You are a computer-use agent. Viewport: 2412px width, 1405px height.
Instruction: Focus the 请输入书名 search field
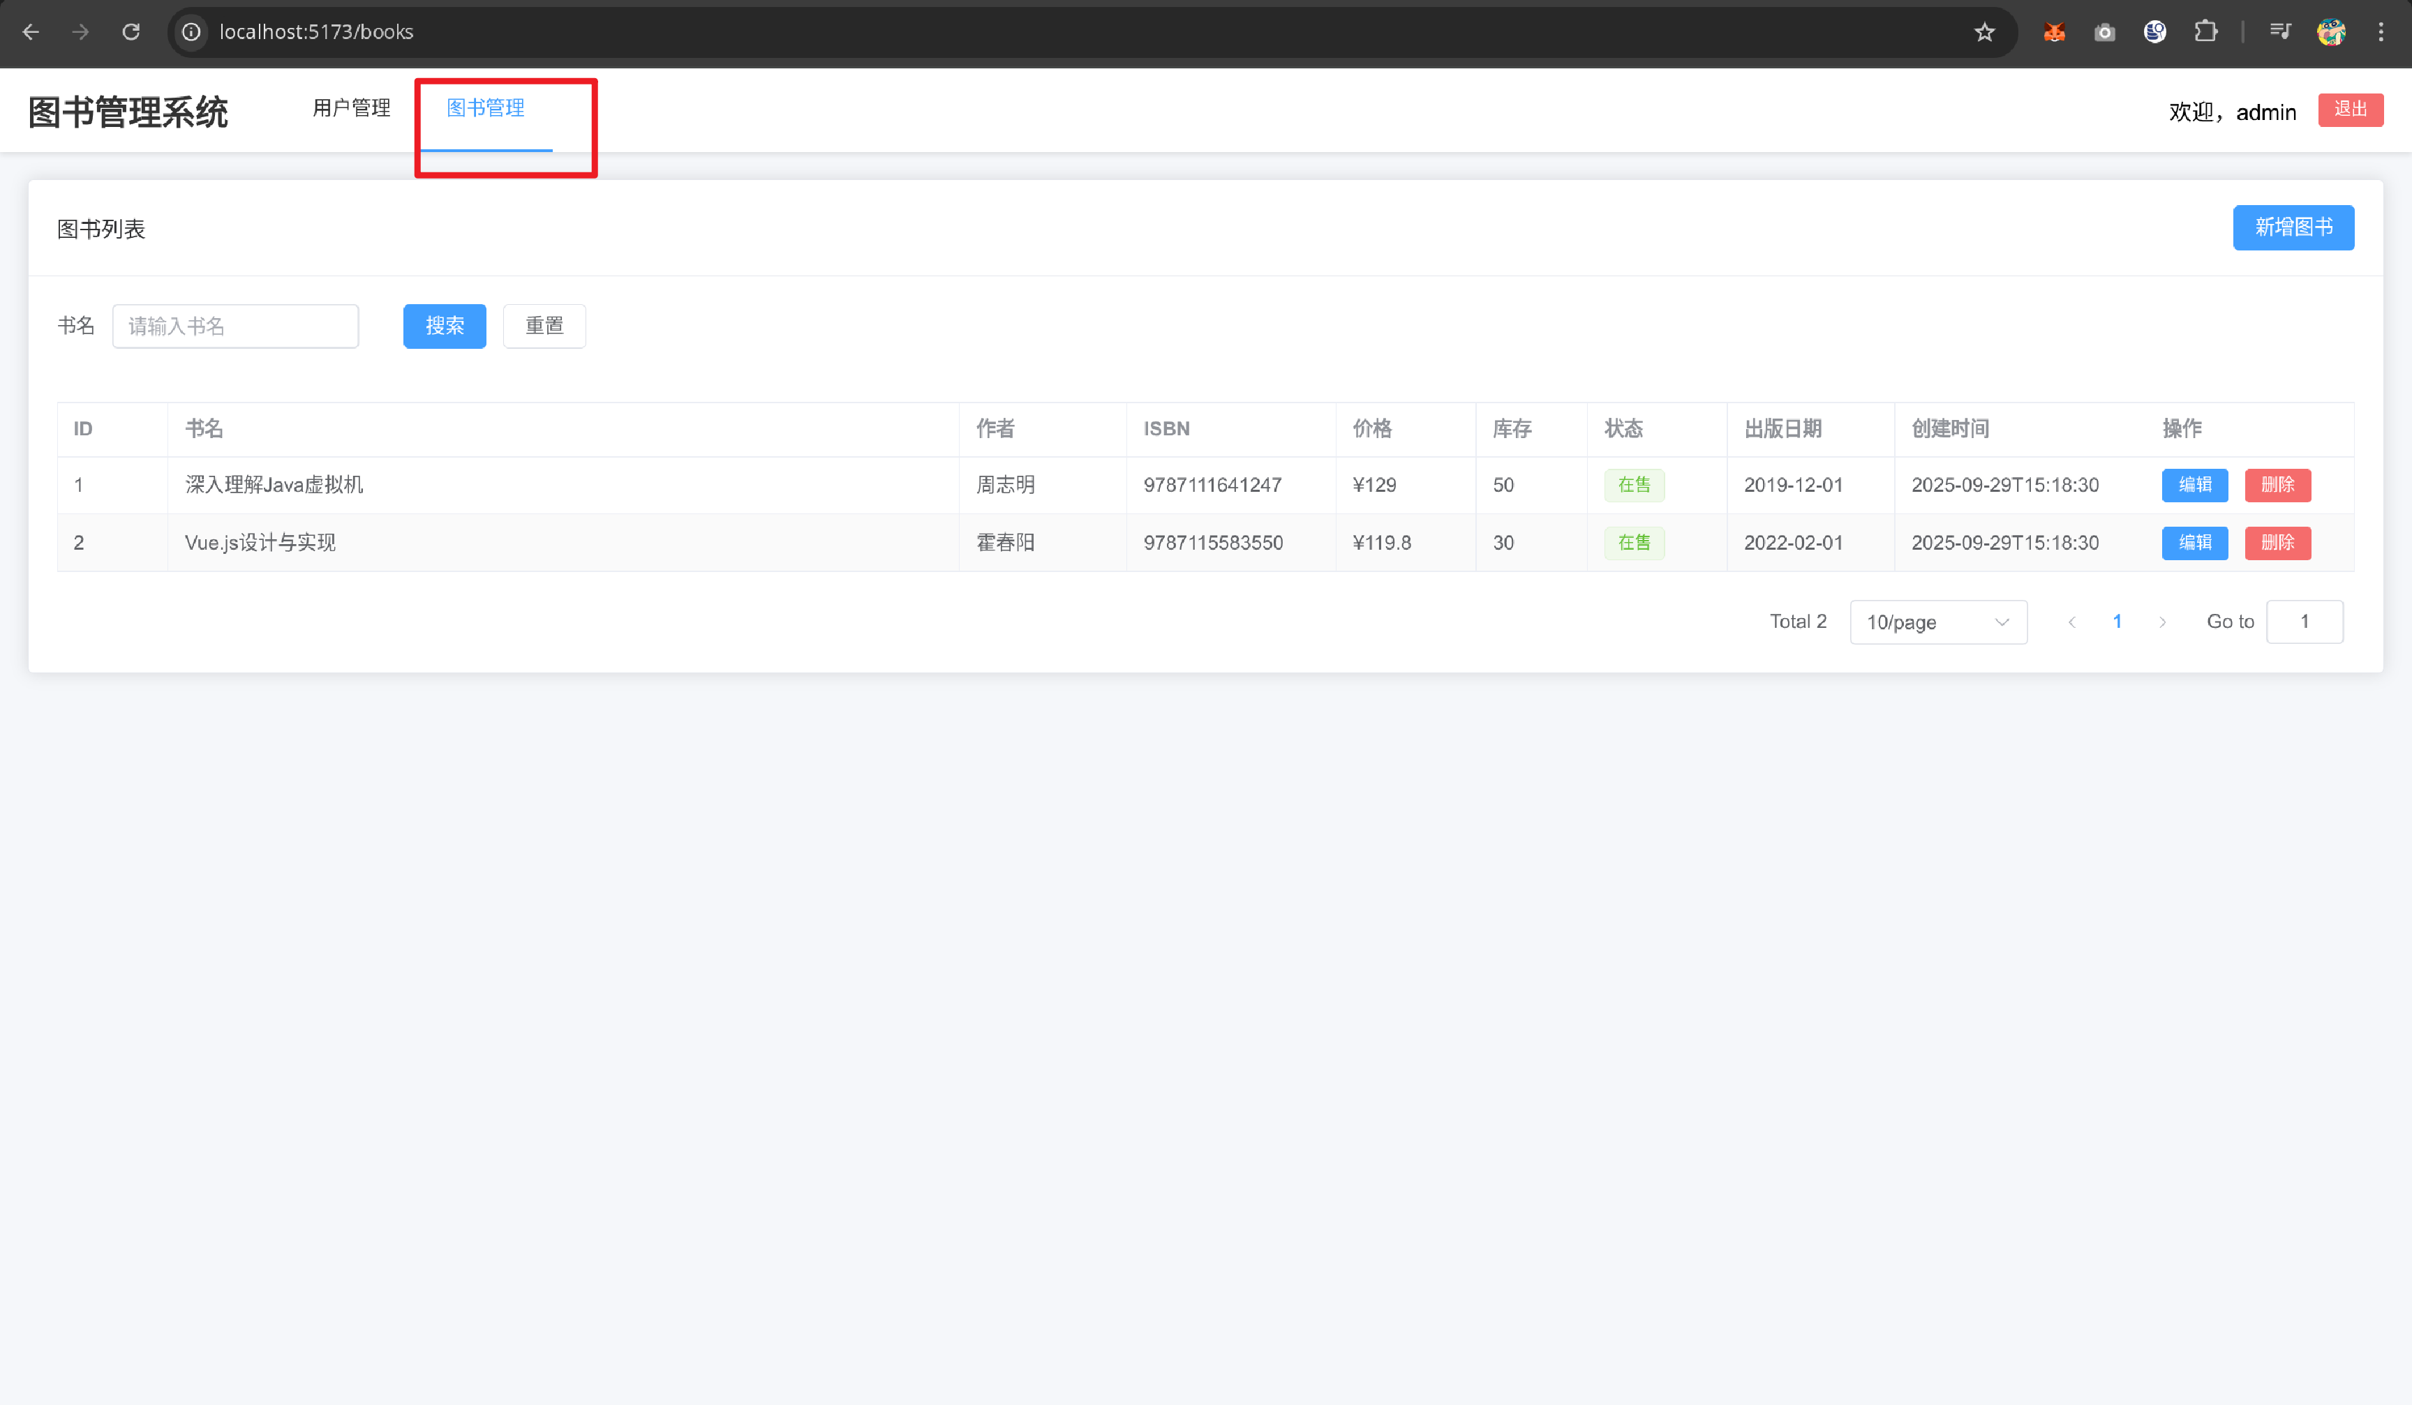(235, 326)
